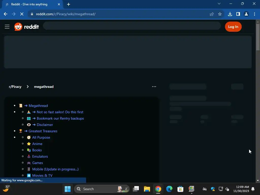Click the site lock icon in address bar
The image size is (260, 195).
(32, 14)
